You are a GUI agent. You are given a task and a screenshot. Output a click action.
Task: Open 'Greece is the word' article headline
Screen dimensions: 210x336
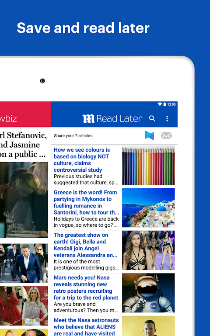[x=86, y=202]
